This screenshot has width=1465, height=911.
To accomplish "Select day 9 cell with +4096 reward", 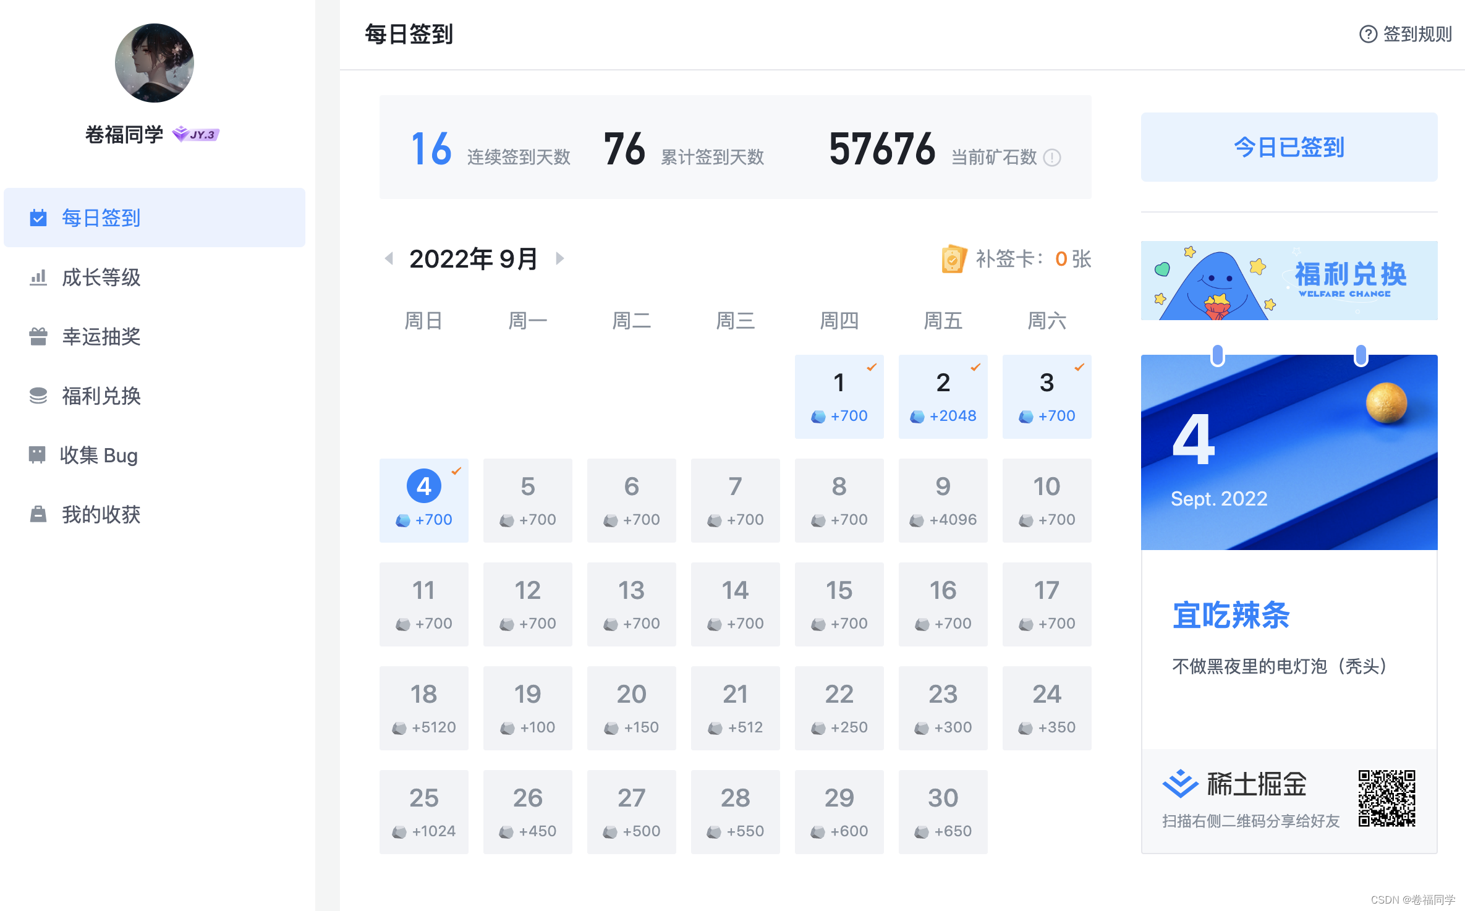I will (x=943, y=501).
